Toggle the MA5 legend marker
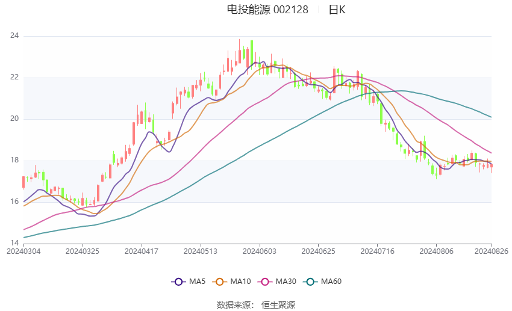Screen dimensions: 512x311 click(178, 282)
